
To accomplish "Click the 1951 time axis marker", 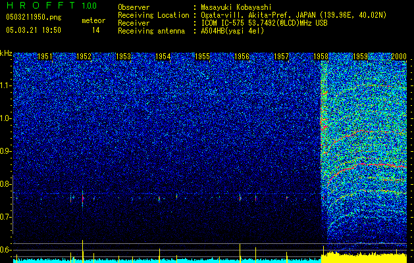I will click(x=45, y=56).
